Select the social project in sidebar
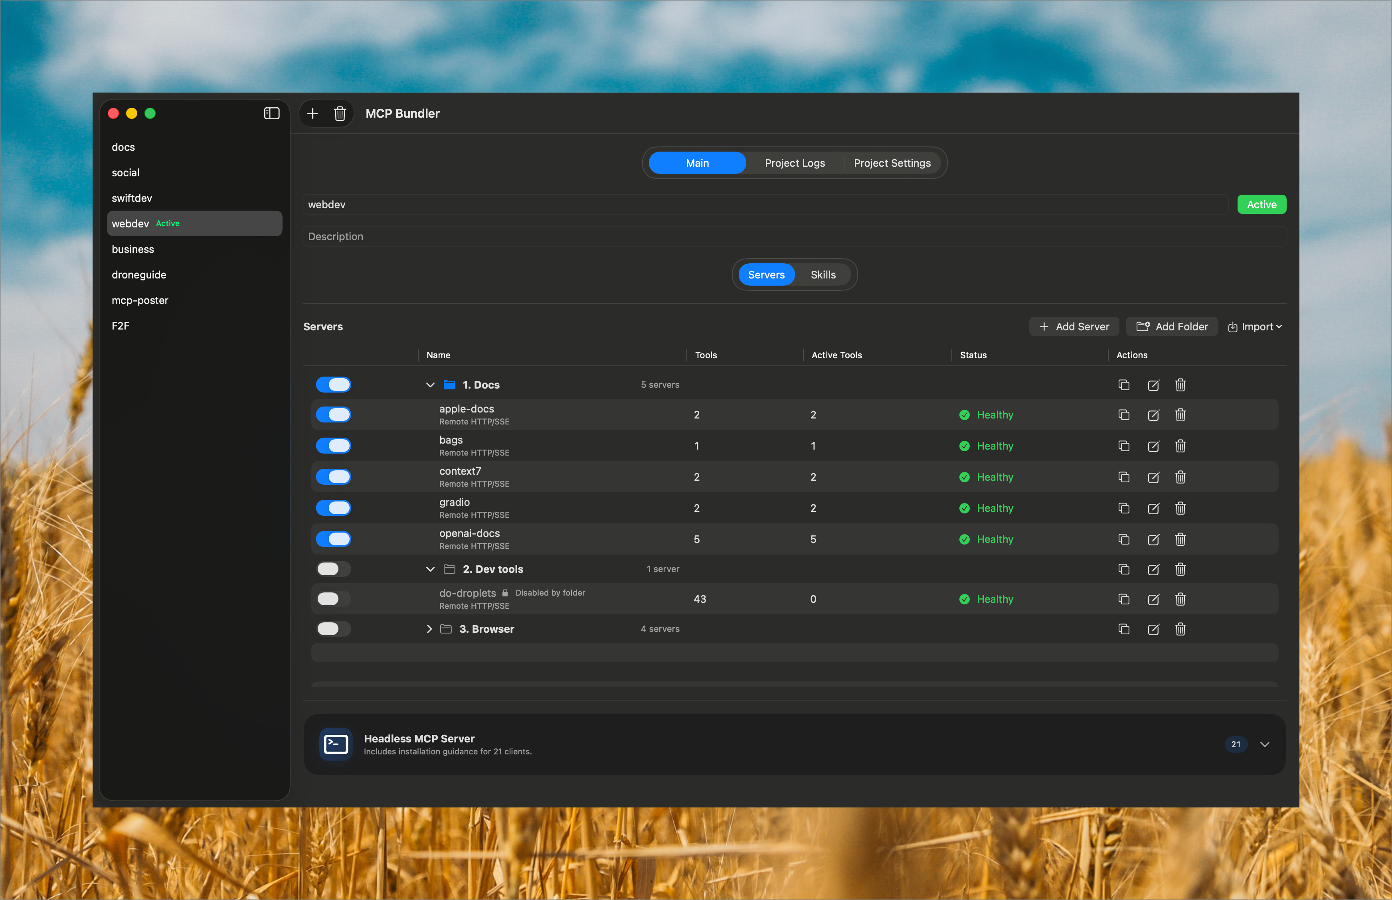 tap(194, 173)
